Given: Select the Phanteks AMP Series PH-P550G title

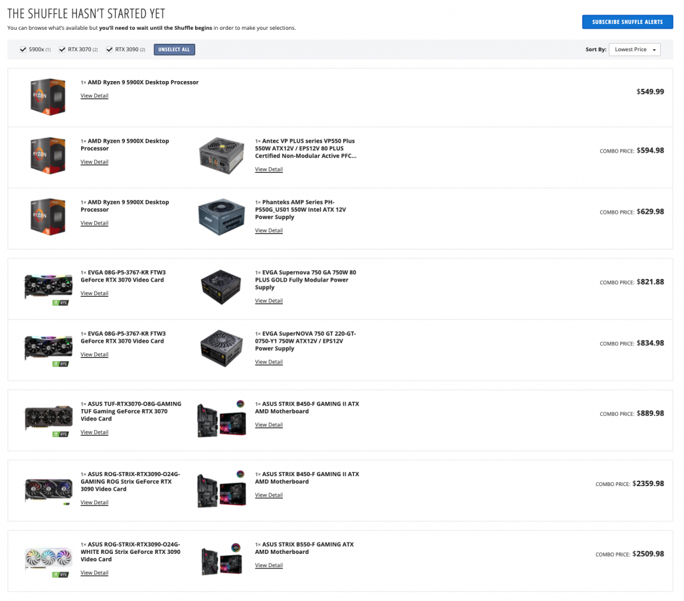Looking at the screenshot, I should tap(301, 209).
